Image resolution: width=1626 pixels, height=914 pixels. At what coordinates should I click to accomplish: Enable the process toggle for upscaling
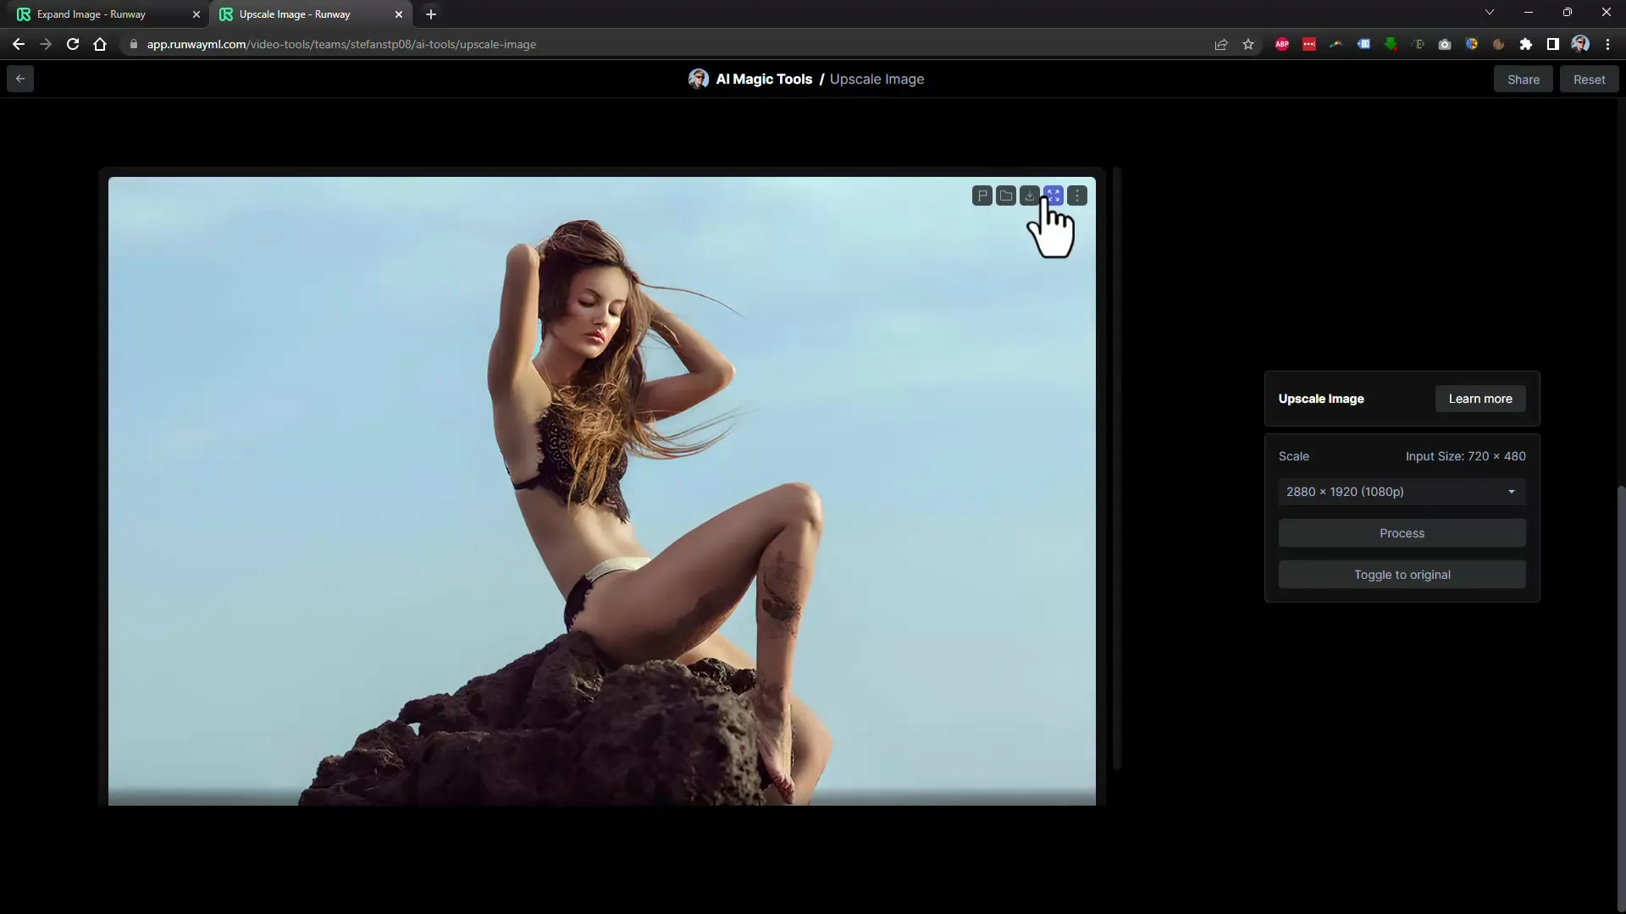click(1402, 532)
